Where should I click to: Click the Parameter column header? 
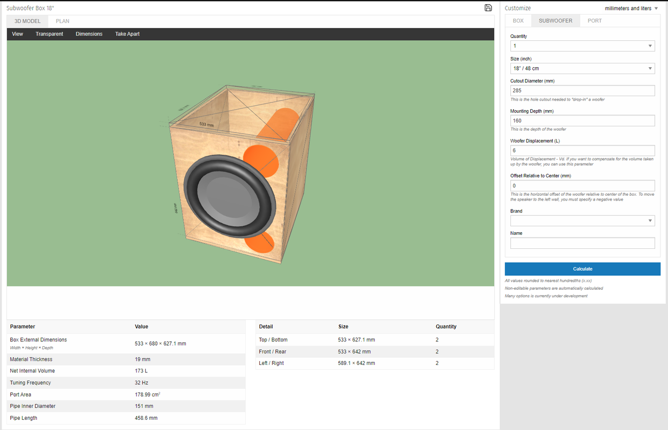pos(23,326)
